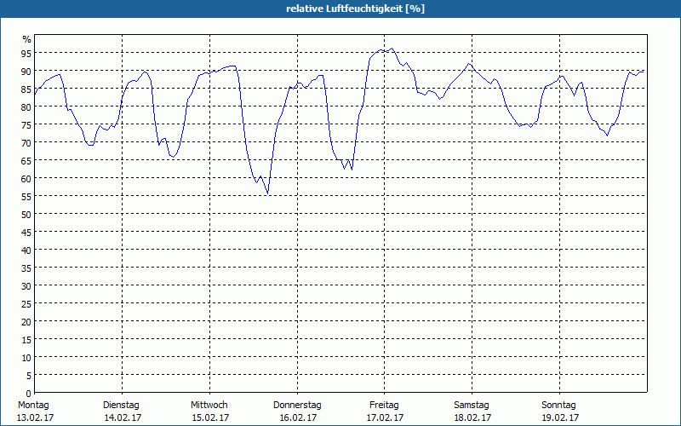Select the 'Samstag' day label
681x426 pixels.
(x=472, y=405)
